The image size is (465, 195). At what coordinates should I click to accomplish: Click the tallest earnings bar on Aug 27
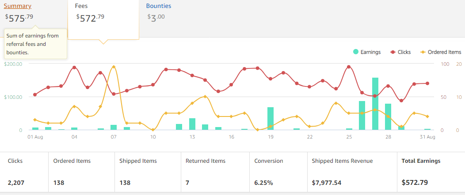tap(375, 104)
